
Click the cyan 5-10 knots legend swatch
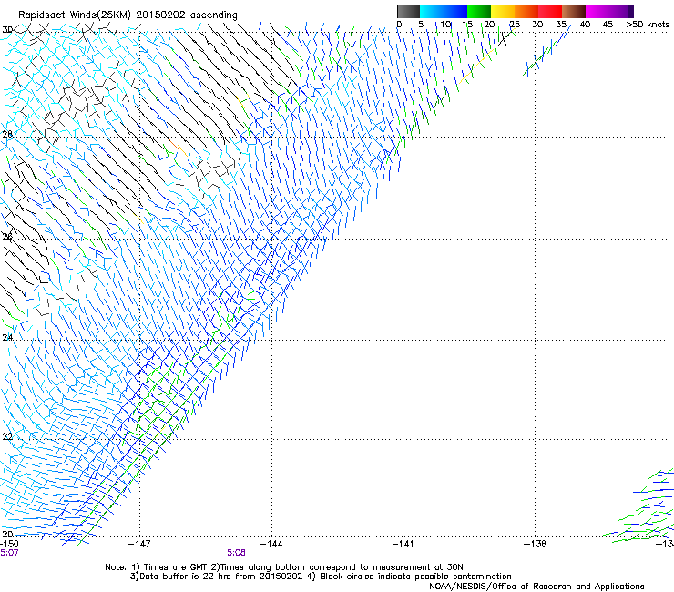(431, 11)
